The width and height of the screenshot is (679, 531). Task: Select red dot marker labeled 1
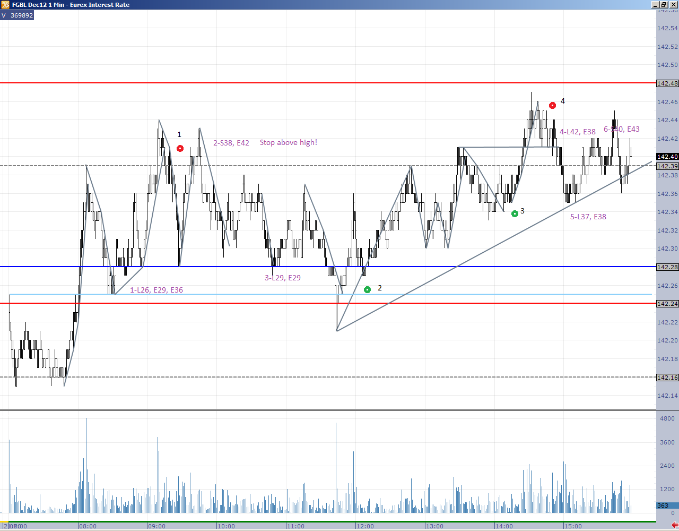[180, 148]
